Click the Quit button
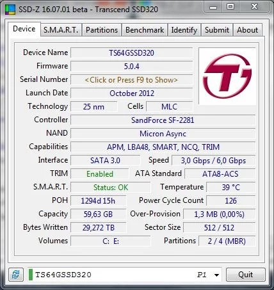The height and width of the screenshot is (290, 274). click(246, 275)
